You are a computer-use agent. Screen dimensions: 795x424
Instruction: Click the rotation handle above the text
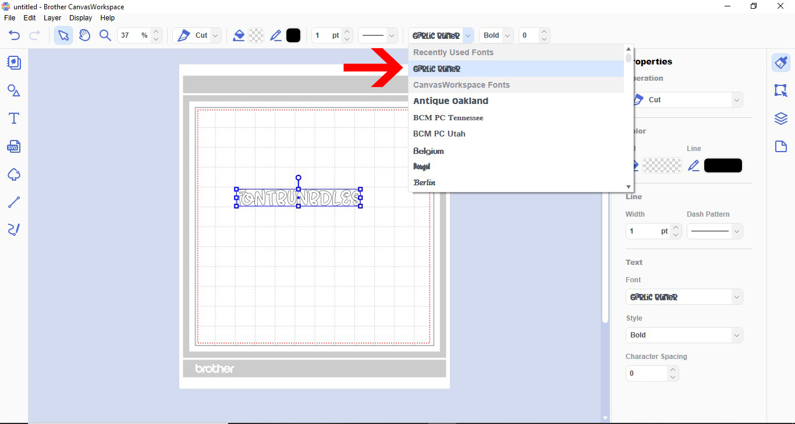click(299, 178)
